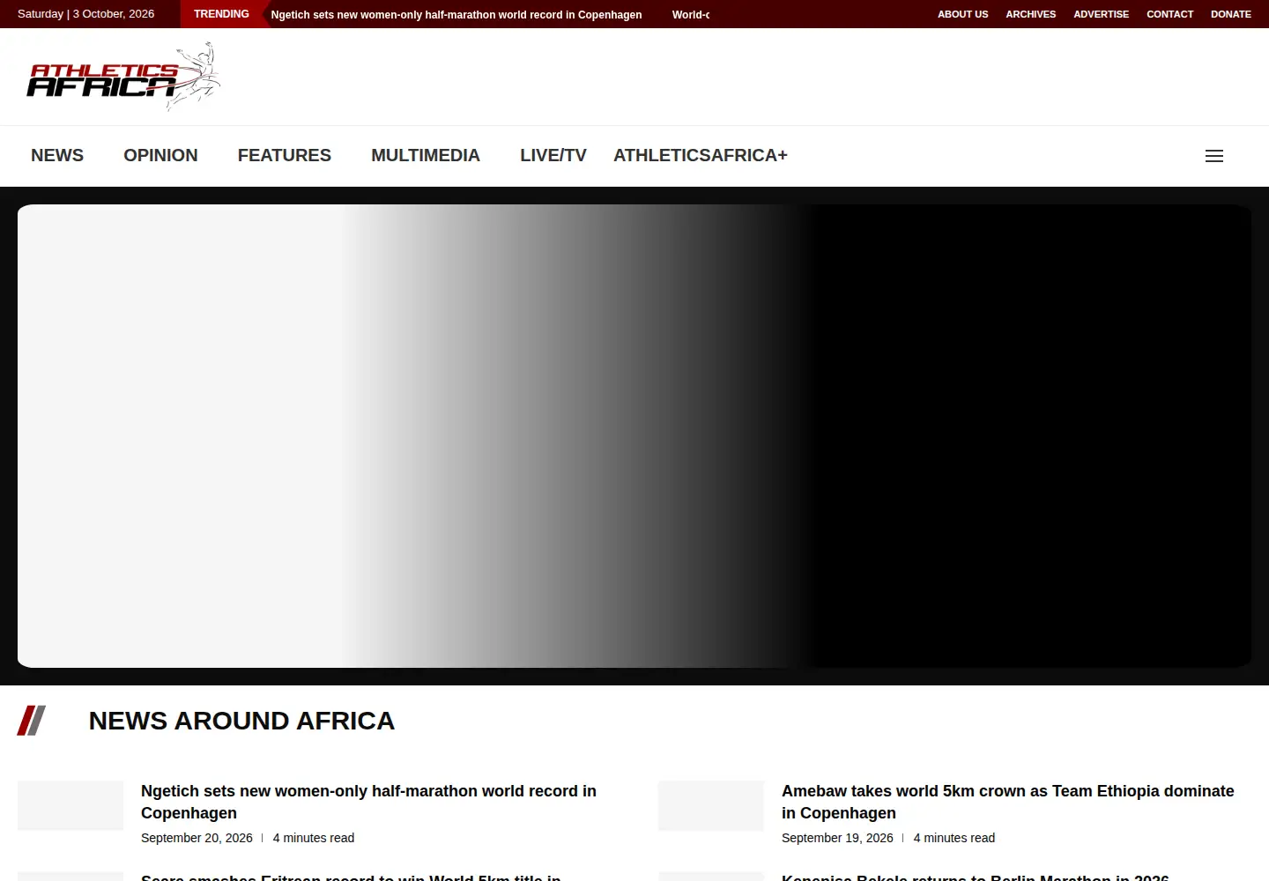The width and height of the screenshot is (1269, 881).
Task: Click the Donate link
Action: [x=1231, y=14]
